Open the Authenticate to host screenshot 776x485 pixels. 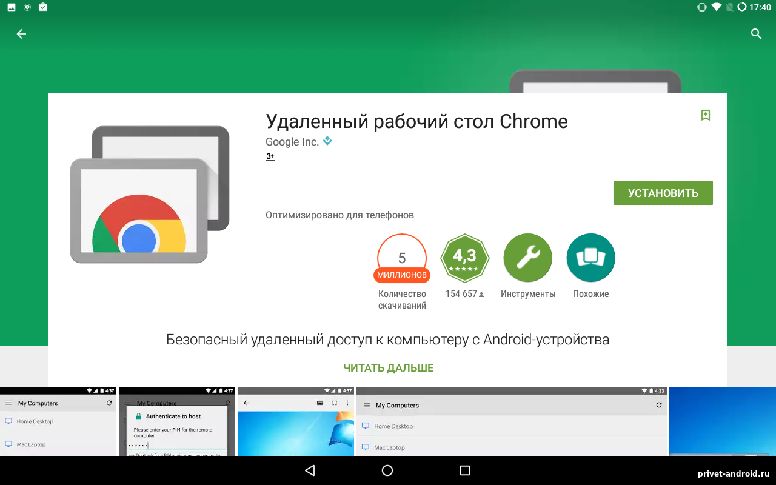(177, 421)
